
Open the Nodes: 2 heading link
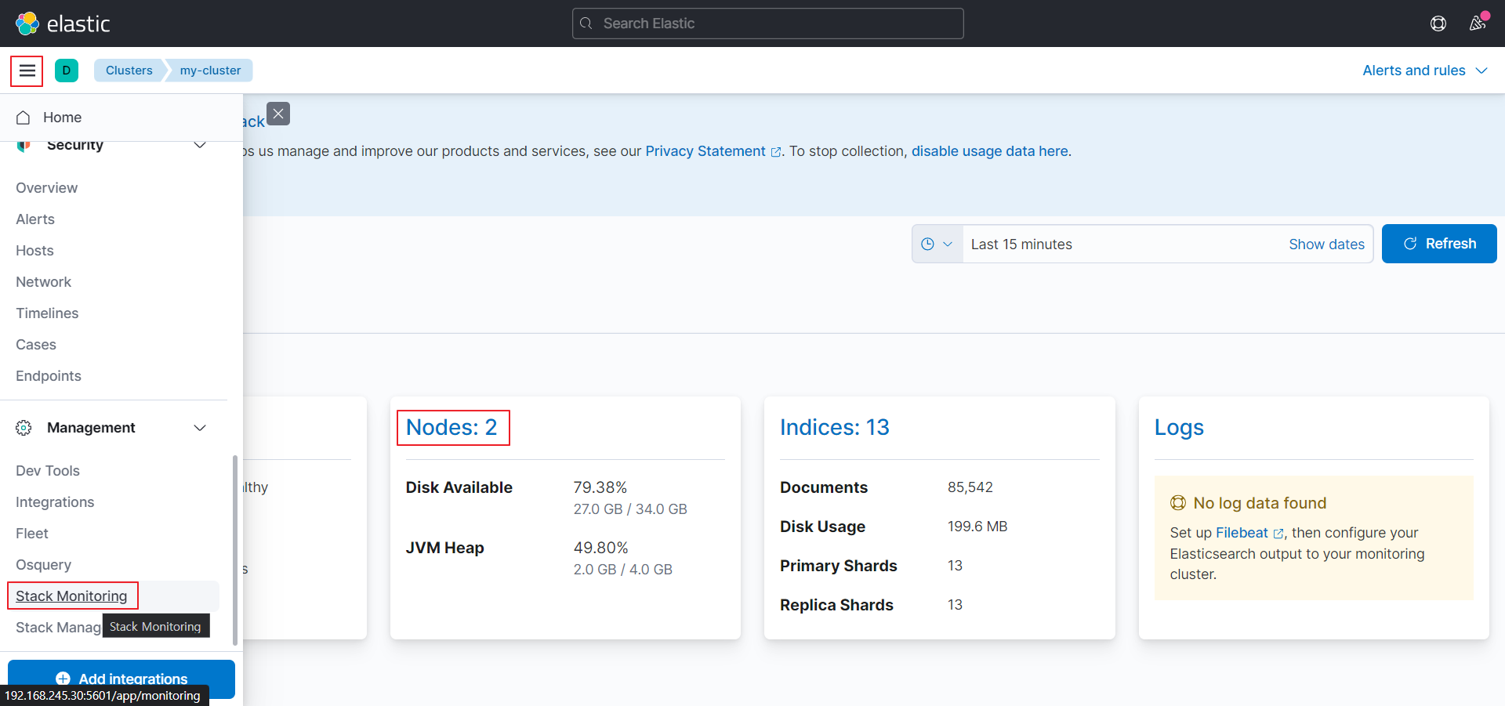click(x=451, y=427)
